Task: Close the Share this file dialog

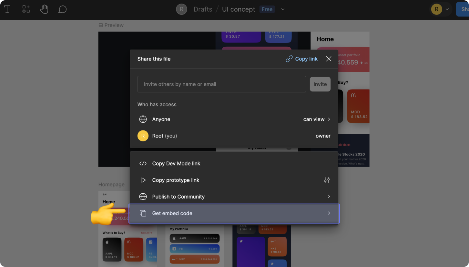Action: (x=329, y=59)
